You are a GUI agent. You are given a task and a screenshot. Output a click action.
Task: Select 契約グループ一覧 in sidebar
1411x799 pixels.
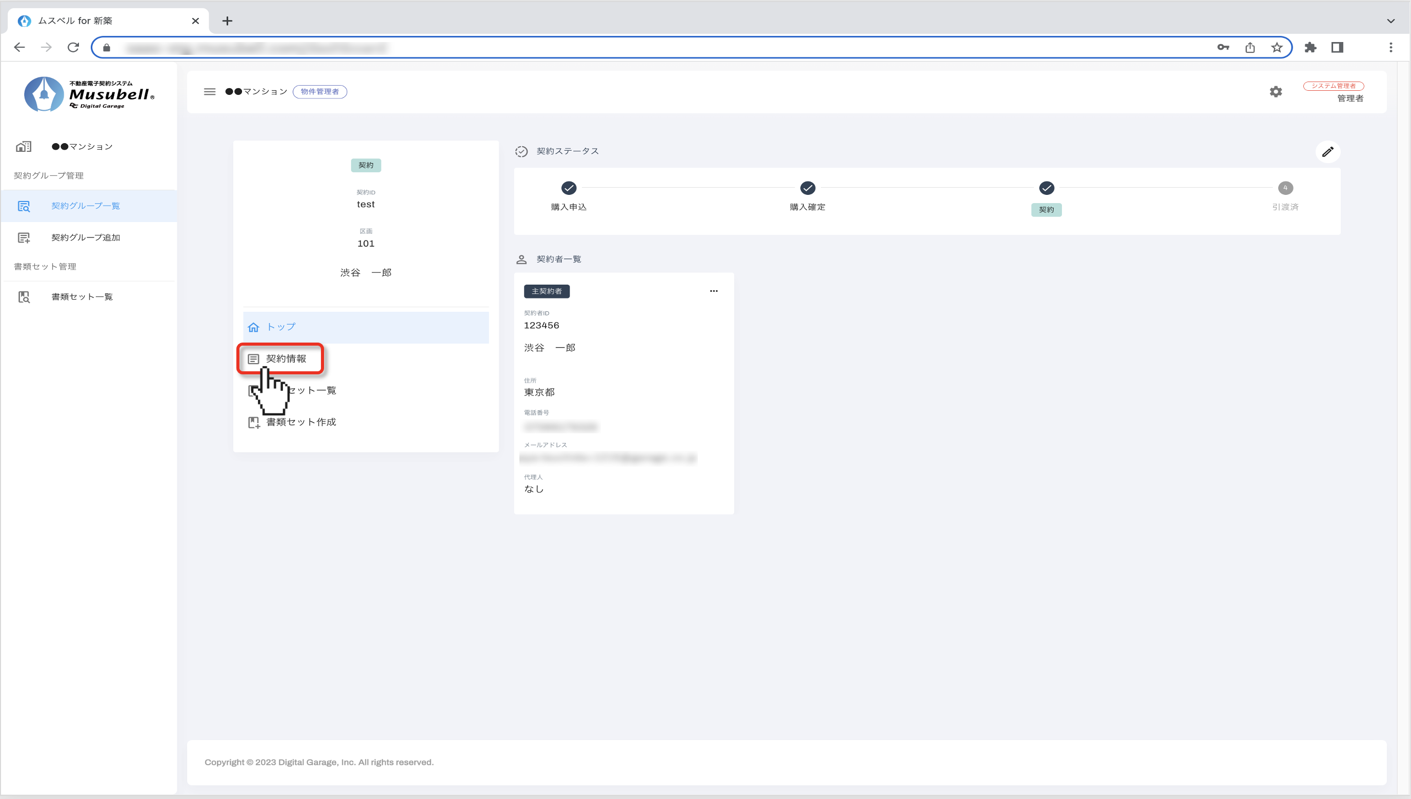click(86, 206)
